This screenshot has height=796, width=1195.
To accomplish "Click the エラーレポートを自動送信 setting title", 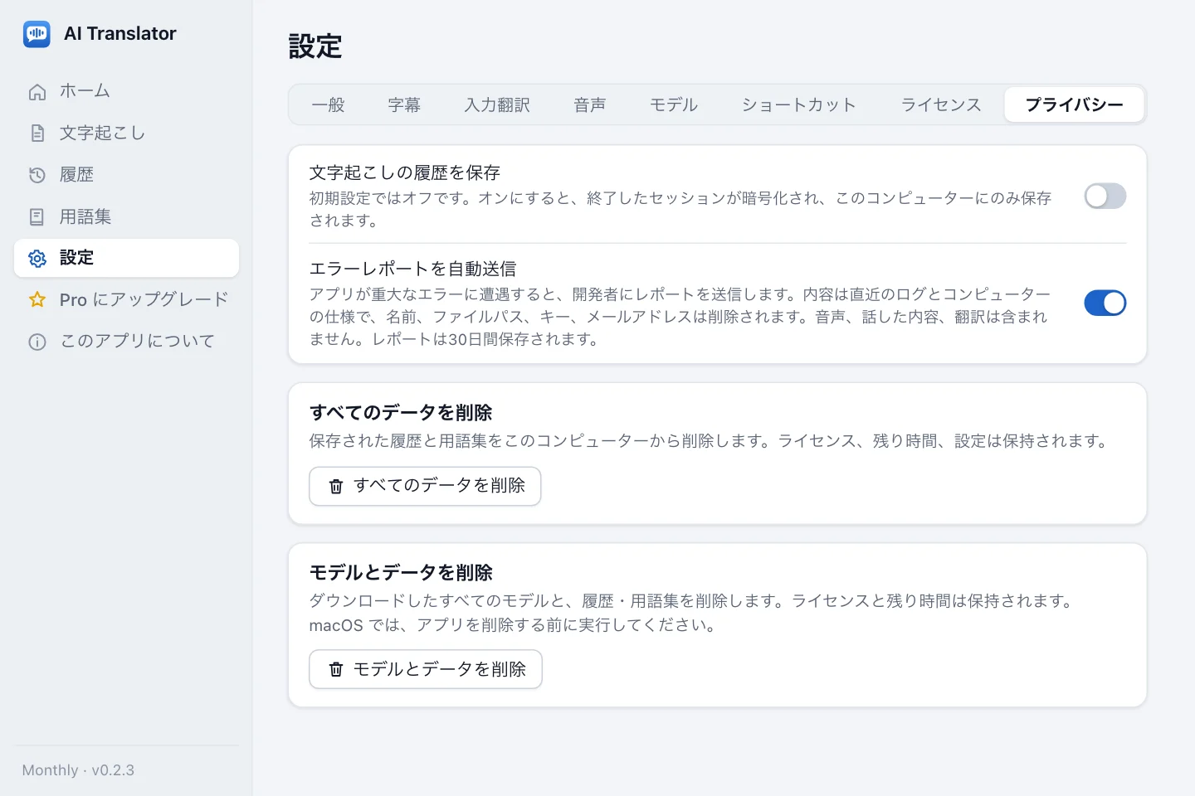I will [412, 269].
